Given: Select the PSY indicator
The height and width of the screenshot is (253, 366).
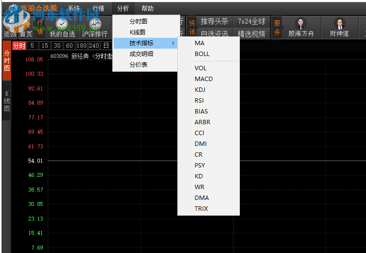Looking at the screenshot, I should (x=208, y=165).
